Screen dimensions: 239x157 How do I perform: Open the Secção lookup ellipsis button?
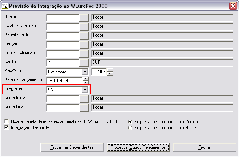click(84, 45)
